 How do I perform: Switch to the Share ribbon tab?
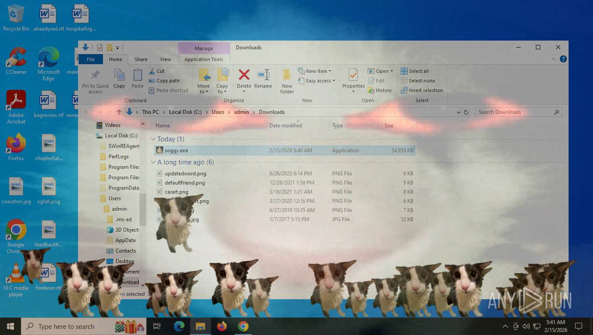141,59
